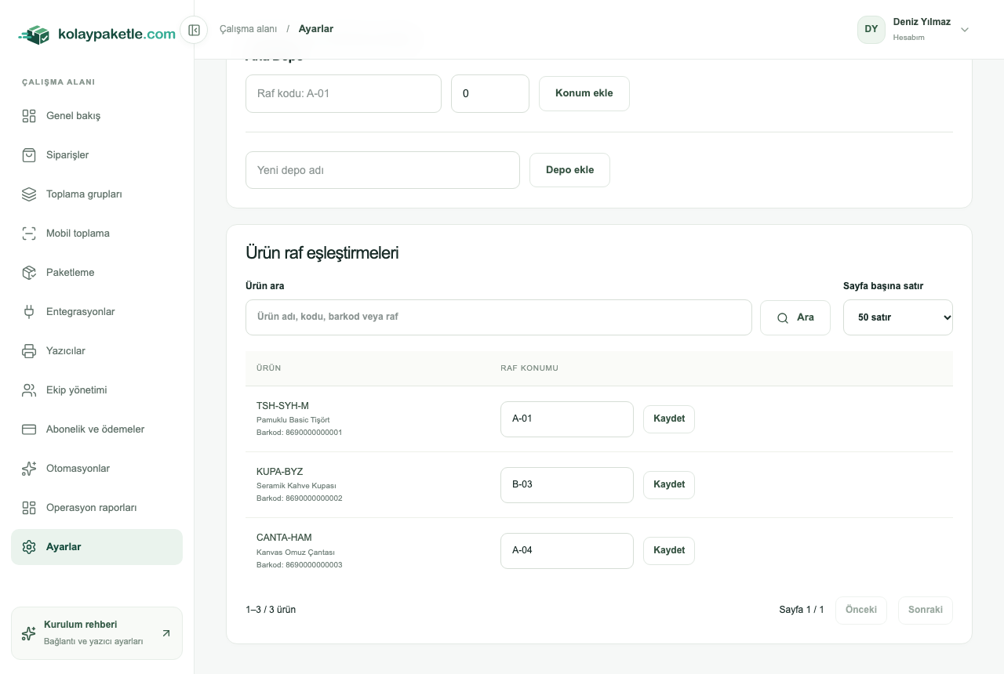Click the Toplama grupları layers icon
The image size is (1004, 674).
[x=29, y=194]
